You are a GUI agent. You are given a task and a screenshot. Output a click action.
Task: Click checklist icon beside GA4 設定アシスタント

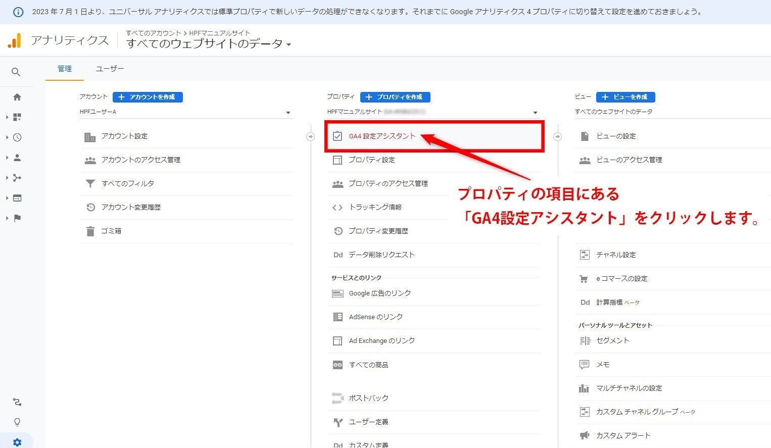pyautogui.click(x=338, y=136)
